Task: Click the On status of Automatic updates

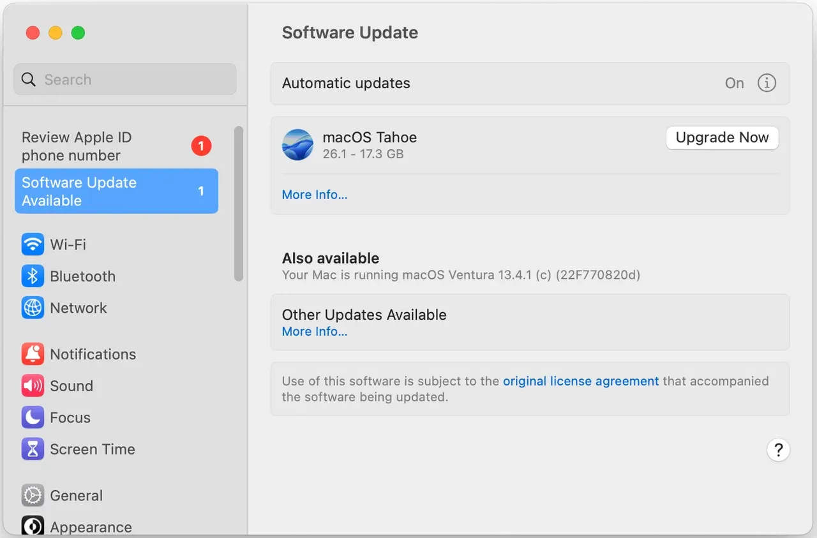Action: coord(735,83)
